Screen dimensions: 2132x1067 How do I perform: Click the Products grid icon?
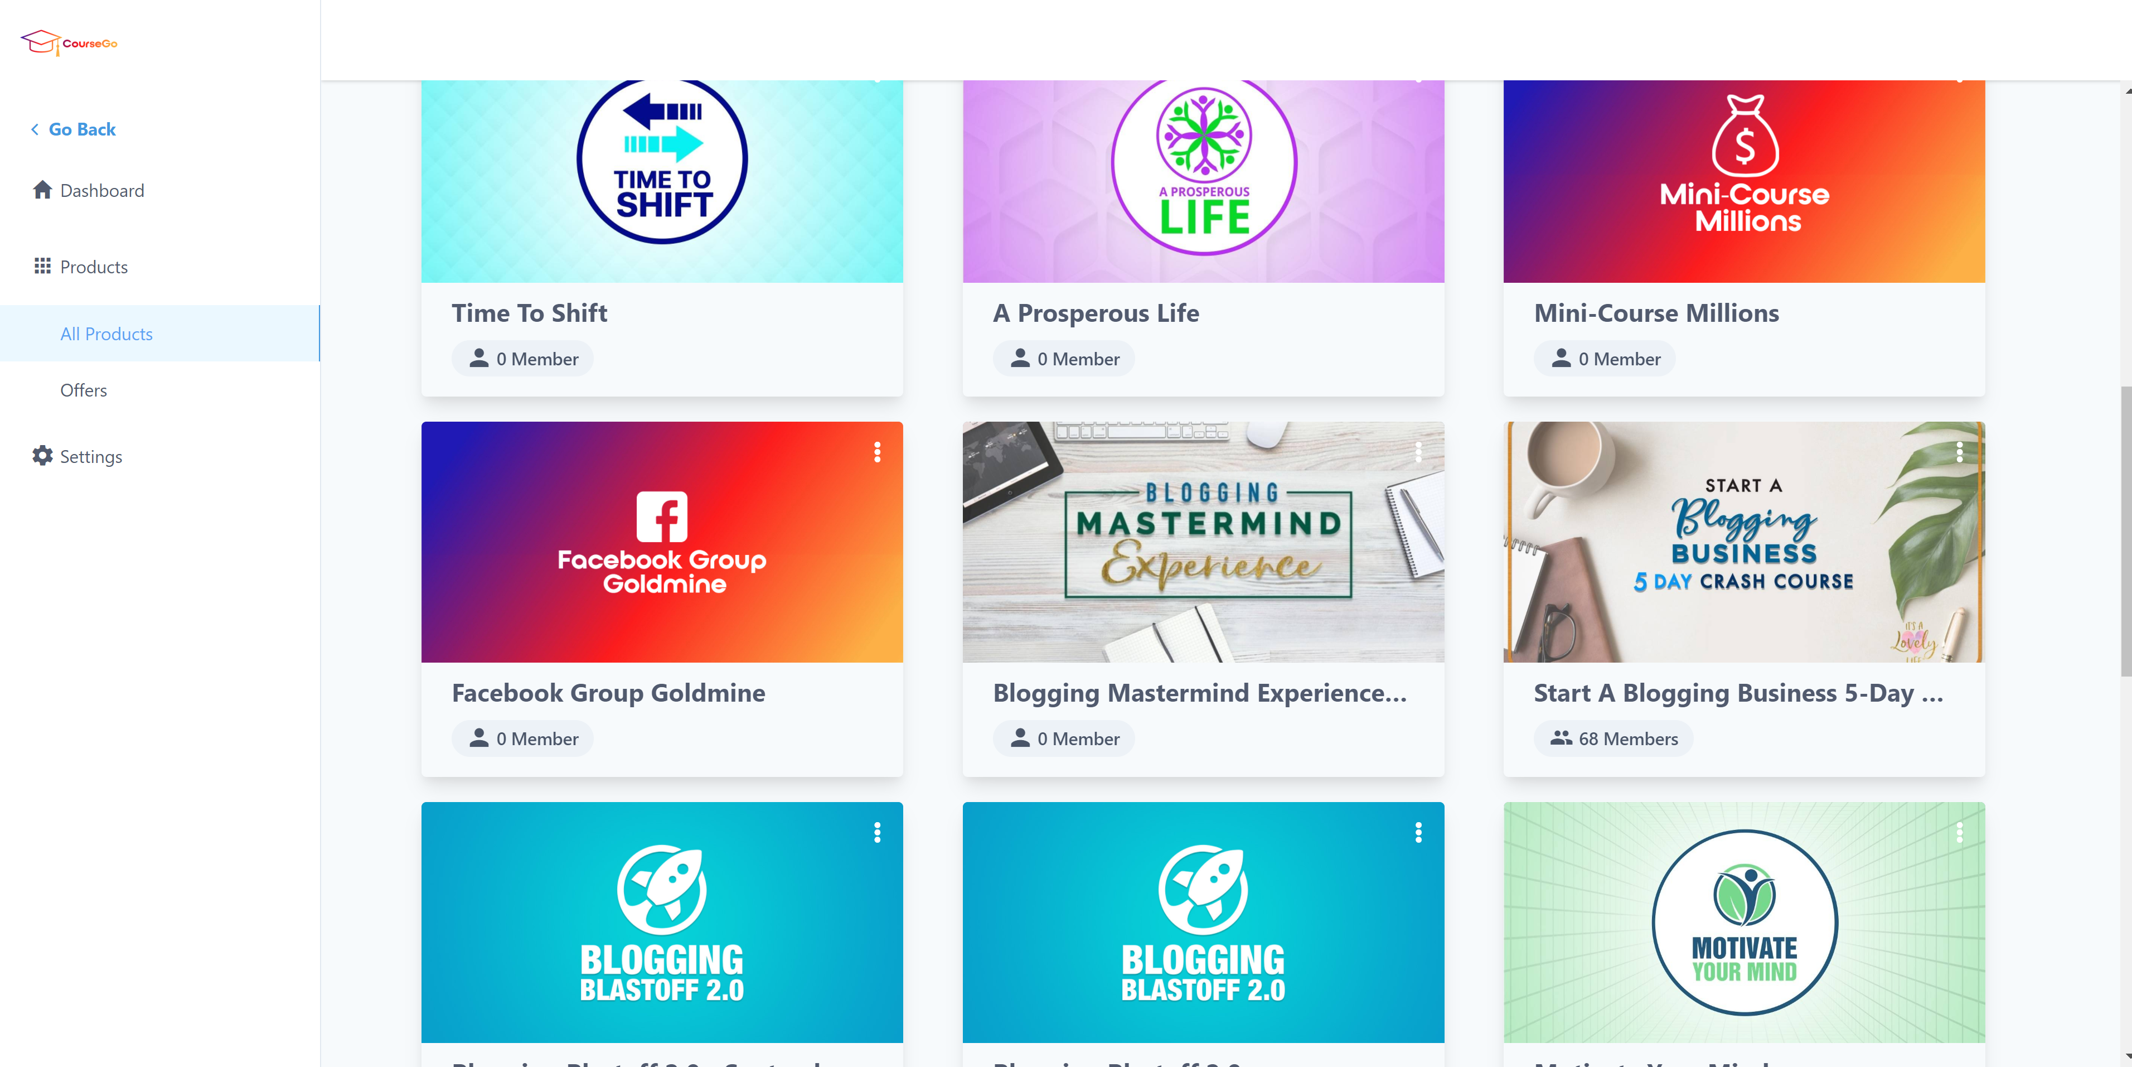(42, 265)
